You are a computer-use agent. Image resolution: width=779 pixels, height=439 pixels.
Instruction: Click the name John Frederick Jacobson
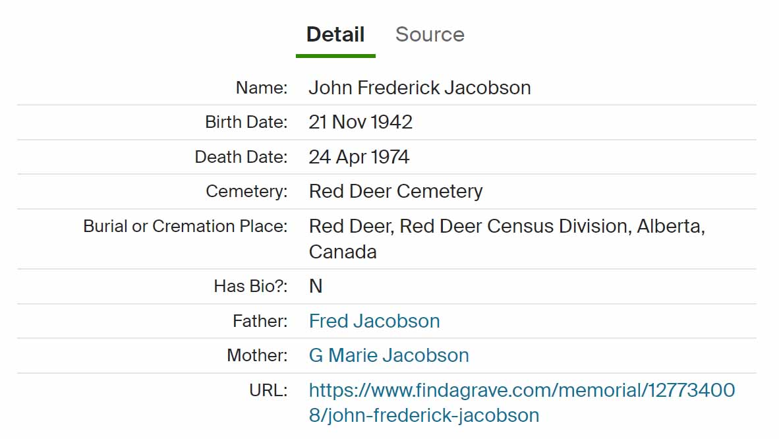(420, 88)
